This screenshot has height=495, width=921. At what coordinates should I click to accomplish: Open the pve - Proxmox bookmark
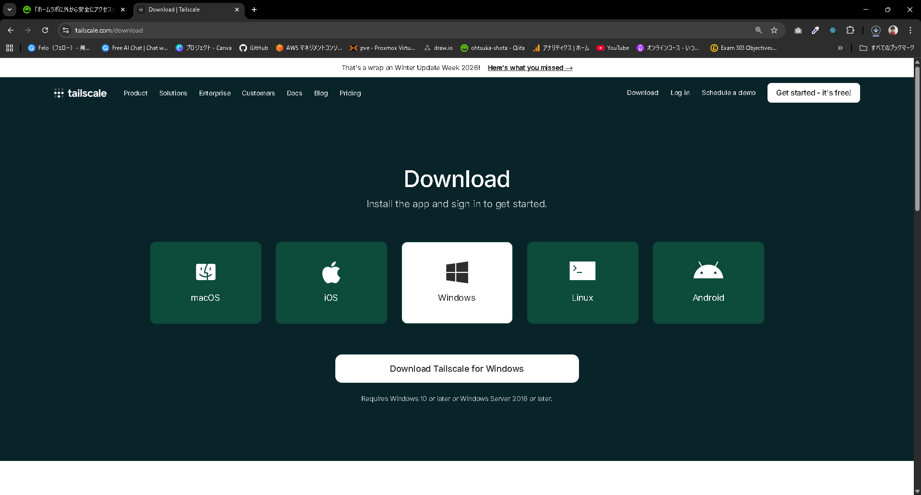click(x=382, y=48)
